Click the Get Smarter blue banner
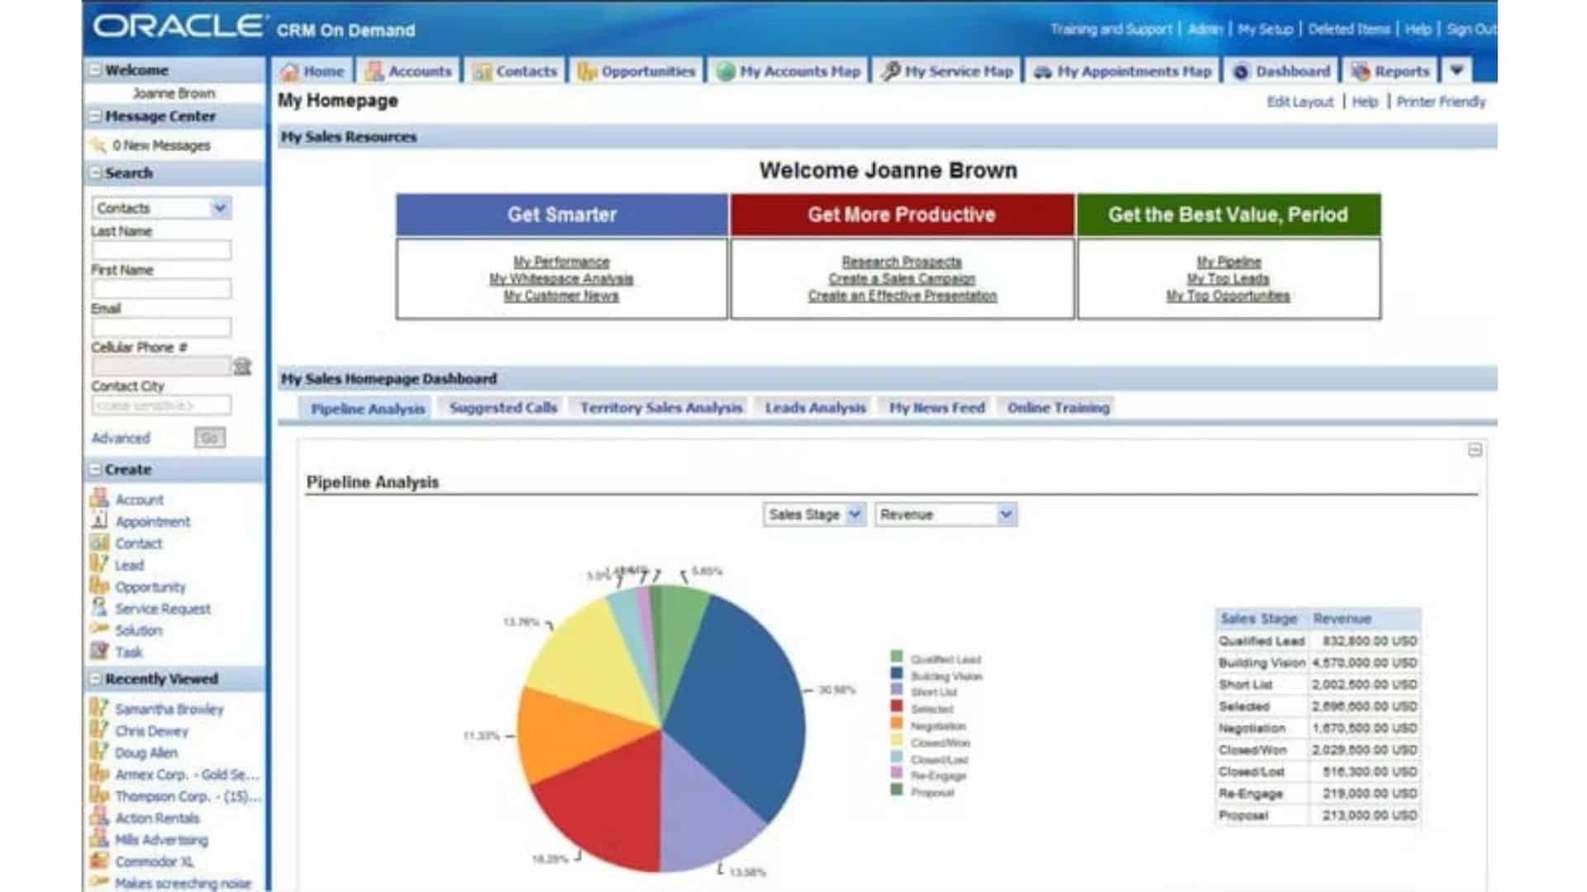1587x892 pixels. point(562,215)
